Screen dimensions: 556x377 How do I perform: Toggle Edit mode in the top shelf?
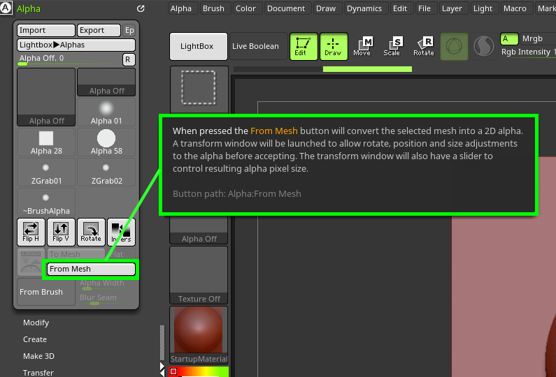pyautogui.click(x=304, y=46)
